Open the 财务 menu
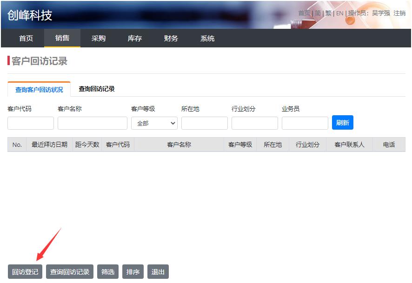This screenshot has width=412, height=283. 171,38
